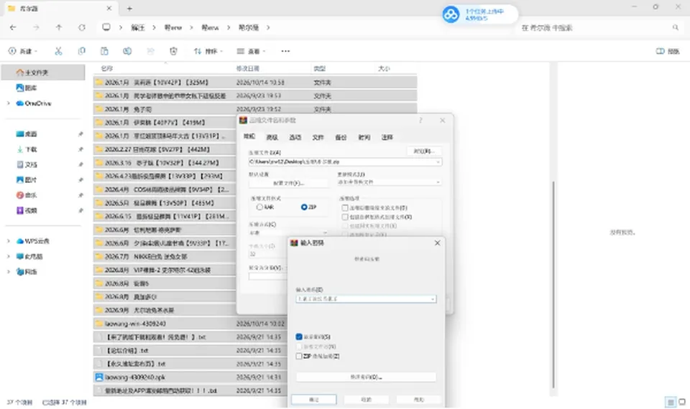Enable create self-extracting archive checkbox
The height and width of the screenshot is (409, 690).
345,217
